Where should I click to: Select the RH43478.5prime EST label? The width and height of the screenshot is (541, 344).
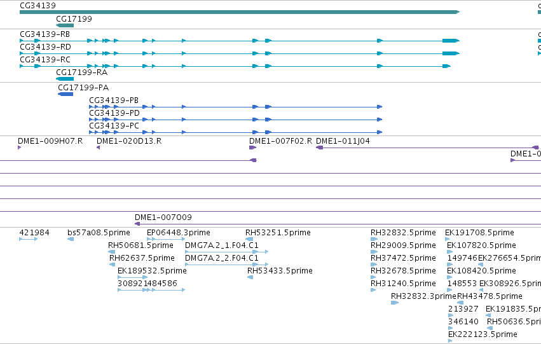(x=490, y=296)
